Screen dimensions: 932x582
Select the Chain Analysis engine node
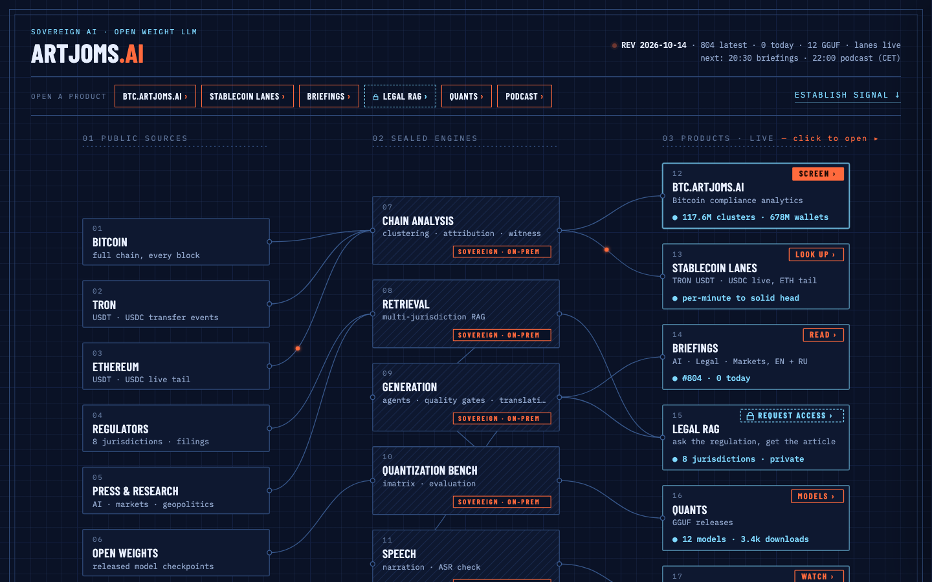pyautogui.click(x=466, y=230)
